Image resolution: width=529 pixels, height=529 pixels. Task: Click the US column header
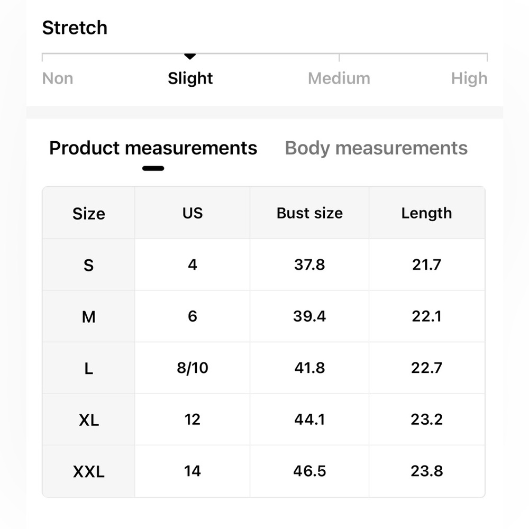coord(193,213)
